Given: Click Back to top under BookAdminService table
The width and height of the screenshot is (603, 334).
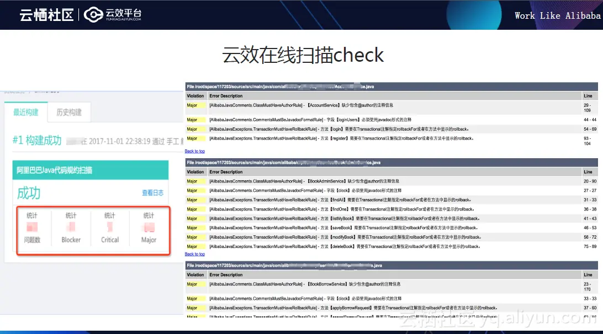Looking at the screenshot, I should (x=194, y=254).
